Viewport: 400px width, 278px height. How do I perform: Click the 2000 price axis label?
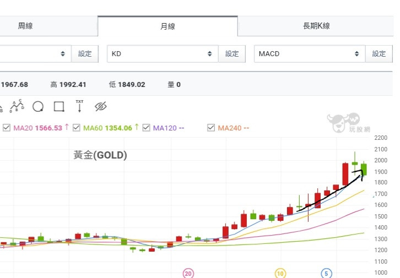(381, 160)
